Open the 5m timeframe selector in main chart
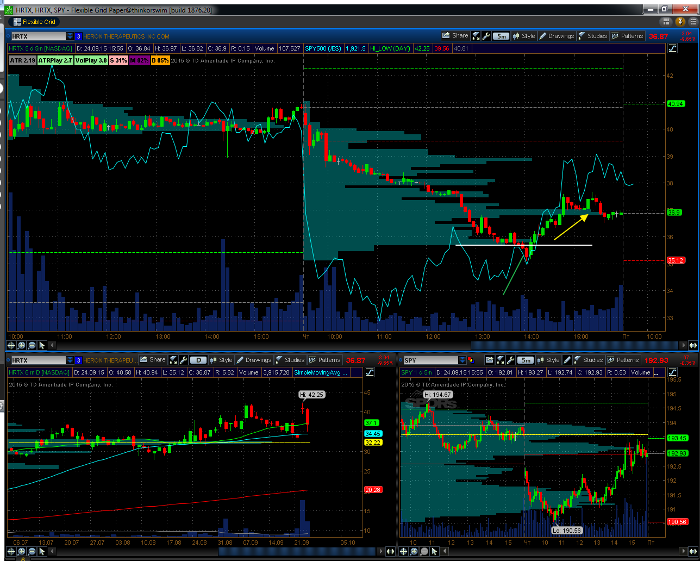700x561 pixels. tap(501, 36)
